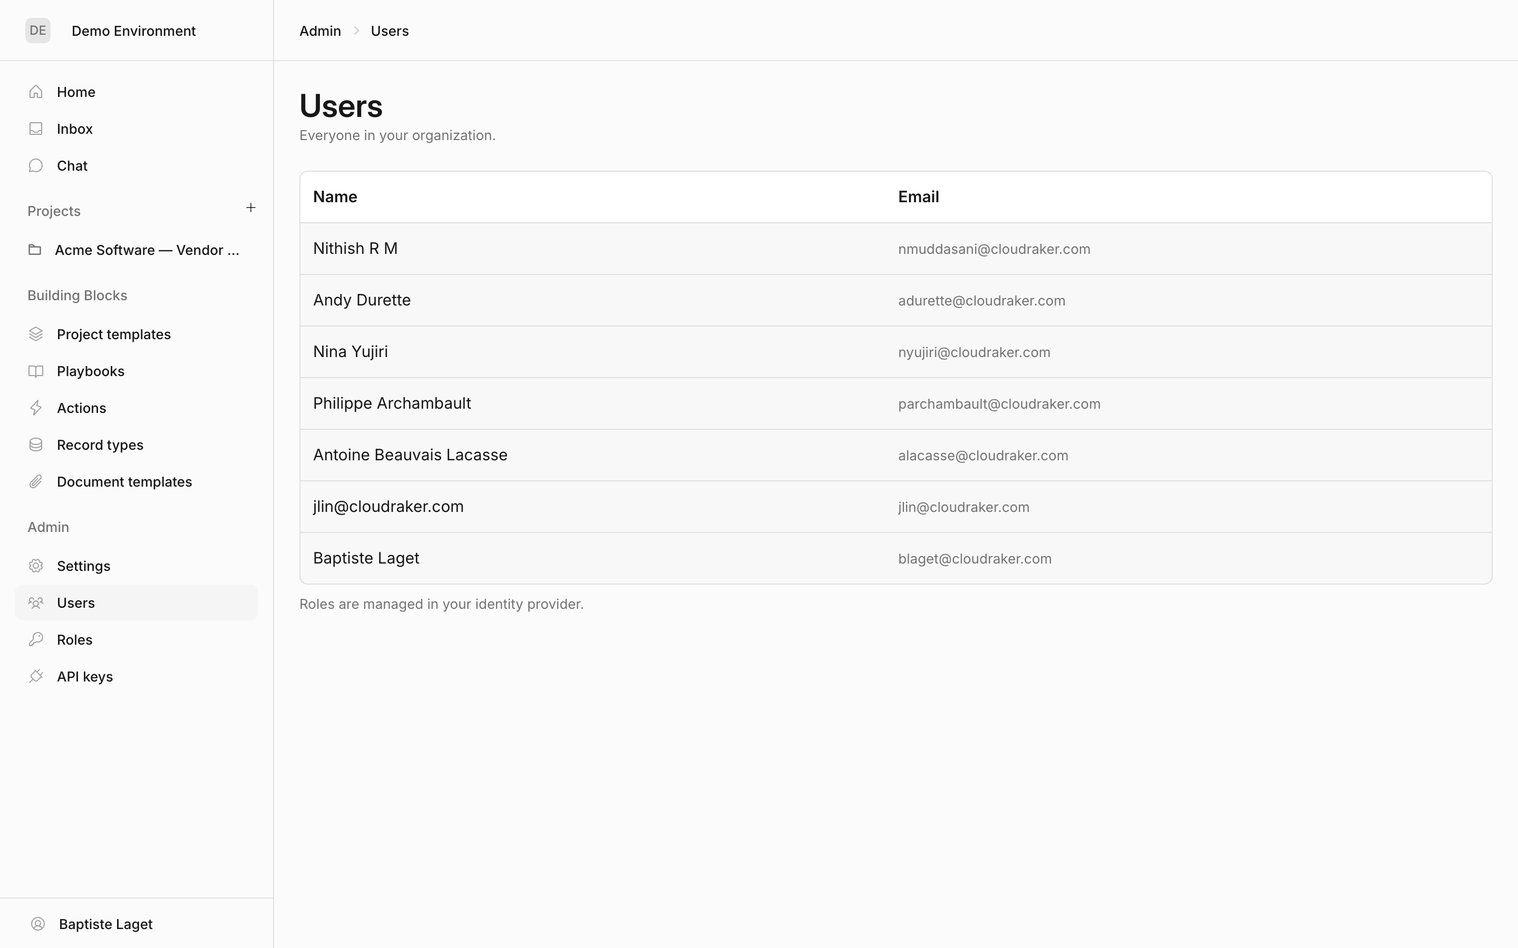This screenshot has height=948, width=1518.
Task: Click the Name column header
Action: (x=335, y=197)
